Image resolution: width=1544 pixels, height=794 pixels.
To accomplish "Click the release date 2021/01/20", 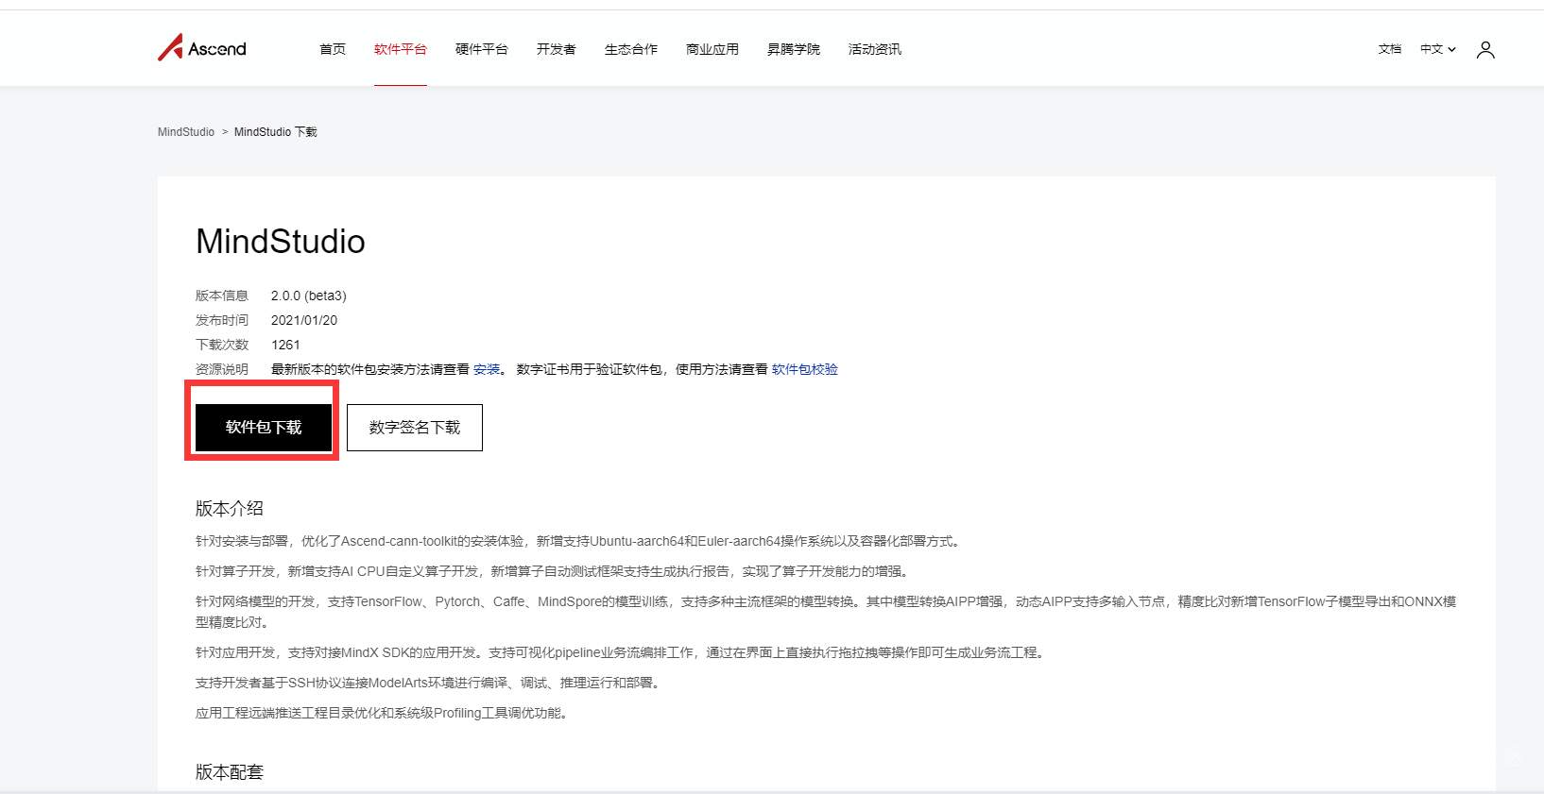I will point(304,320).
